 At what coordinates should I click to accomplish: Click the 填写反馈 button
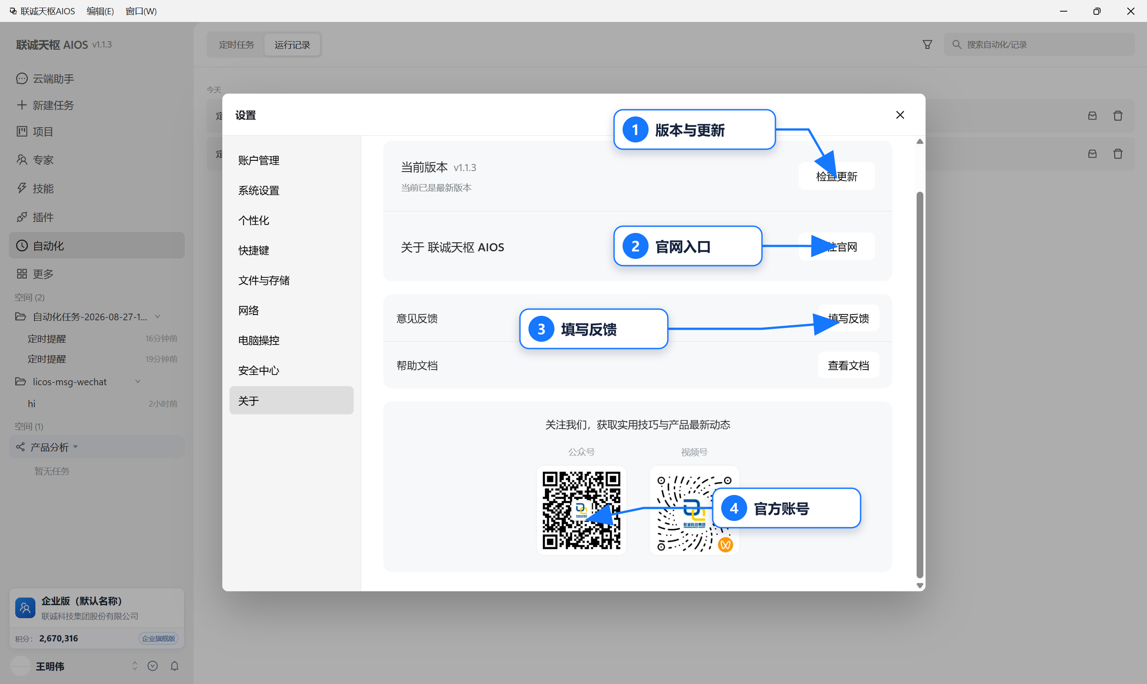pyautogui.click(x=848, y=318)
